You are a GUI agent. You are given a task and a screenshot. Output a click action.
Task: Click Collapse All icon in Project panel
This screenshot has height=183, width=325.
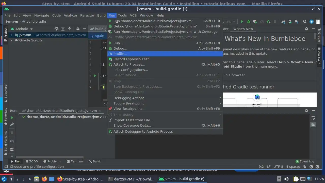(x=70, y=29)
